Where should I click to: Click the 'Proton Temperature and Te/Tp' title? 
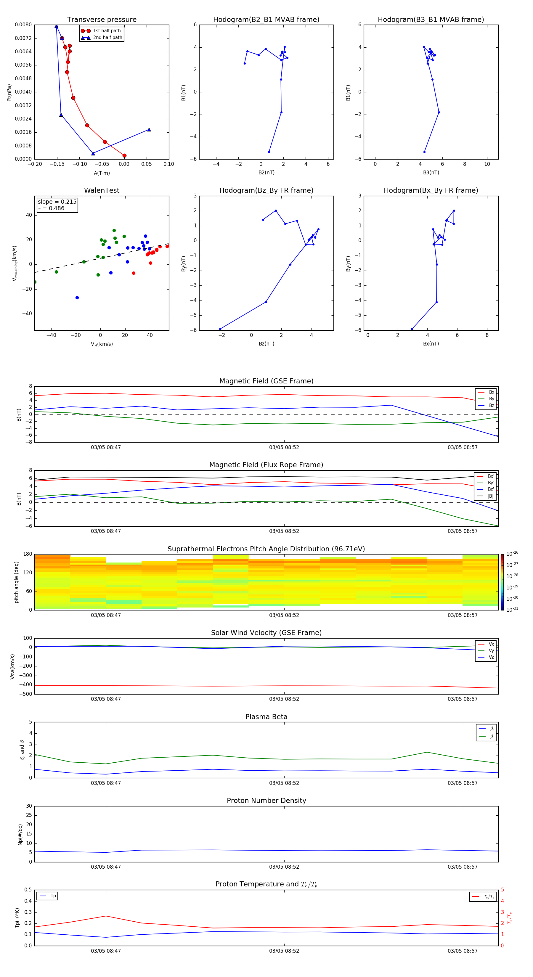coord(266,884)
